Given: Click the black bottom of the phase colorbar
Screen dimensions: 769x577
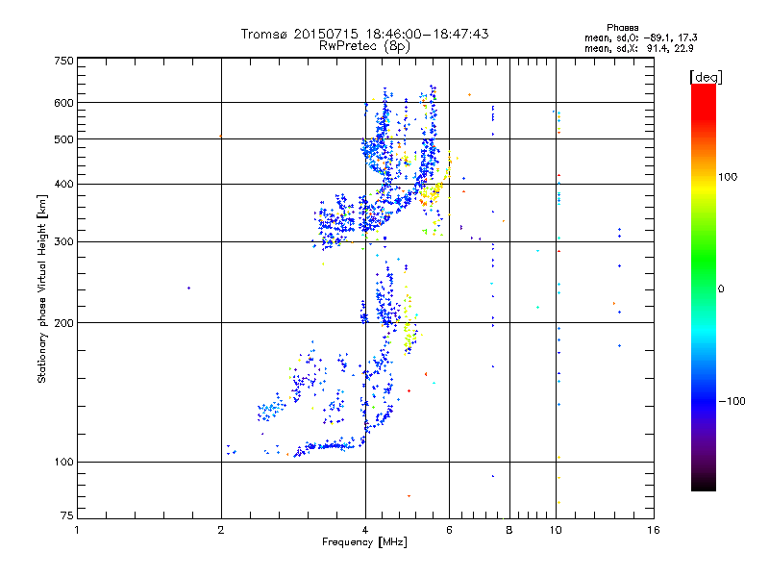Looking at the screenshot, I should [704, 486].
